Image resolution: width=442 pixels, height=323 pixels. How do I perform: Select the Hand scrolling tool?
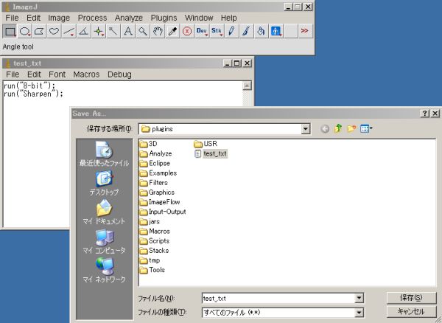click(x=158, y=31)
